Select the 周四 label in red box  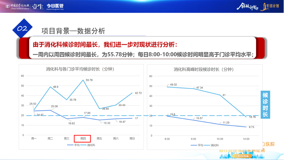pos(83,138)
